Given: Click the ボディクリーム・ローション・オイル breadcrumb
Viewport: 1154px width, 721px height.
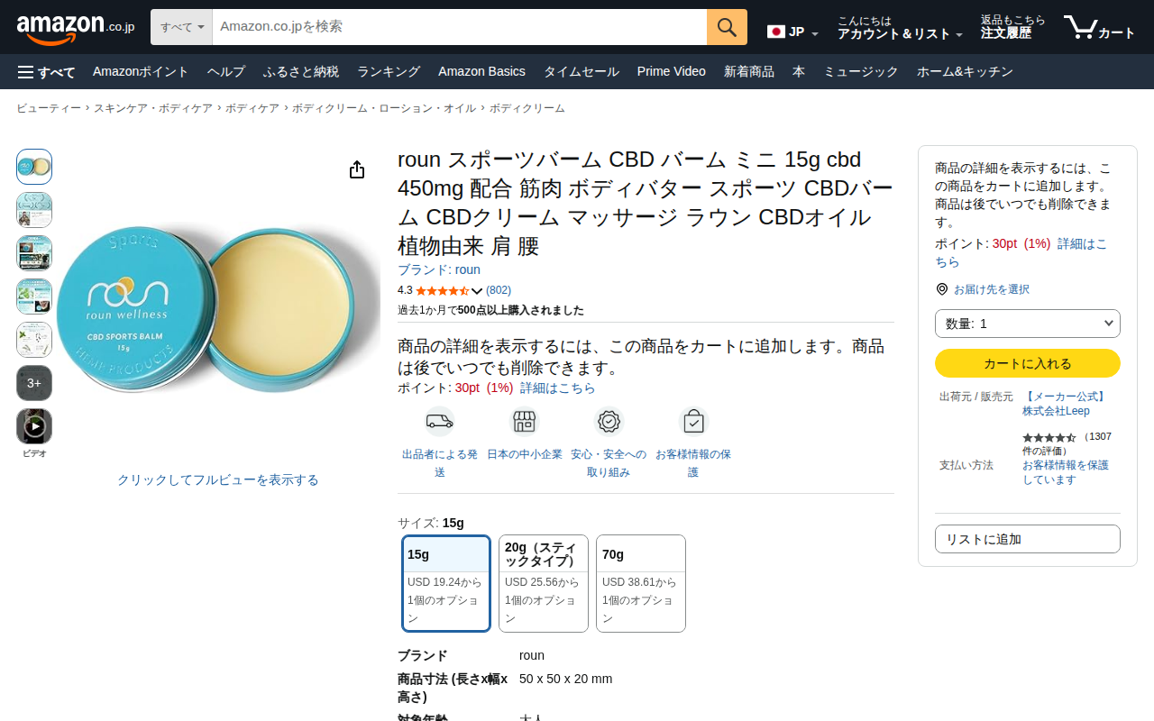Looking at the screenshot, I should [x=384, y=108].
